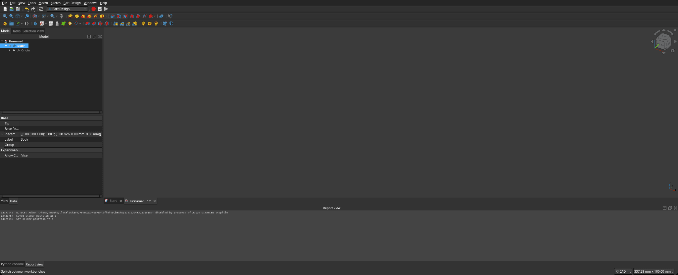Click the Boolean operation icon
This screenshot has width=678, height=275.
(161, 16)
